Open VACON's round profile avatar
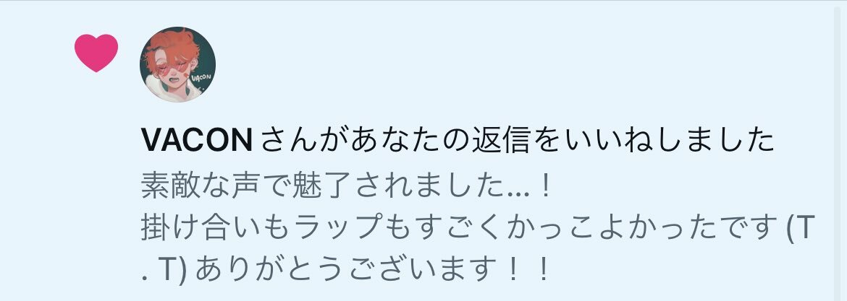Viewport: 847px width, 301px height. (x=177, y=65)
